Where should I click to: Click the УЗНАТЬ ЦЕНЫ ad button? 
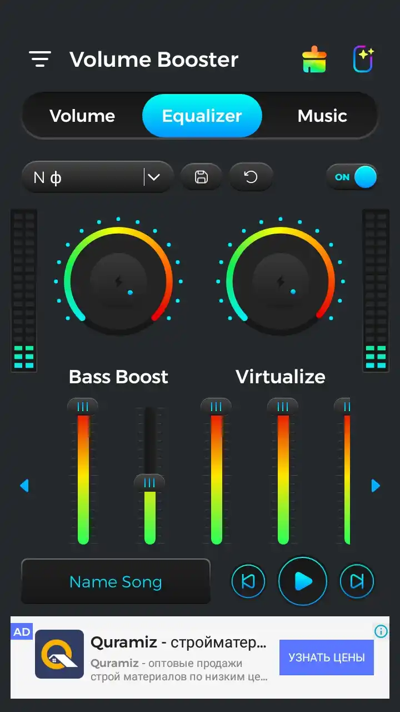pos(327,657)
